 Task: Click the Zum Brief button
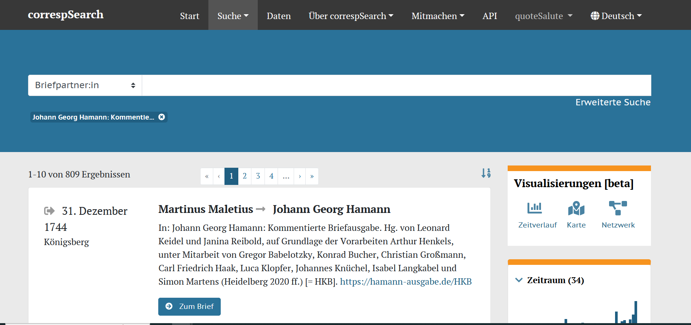(x=189, y=307)
